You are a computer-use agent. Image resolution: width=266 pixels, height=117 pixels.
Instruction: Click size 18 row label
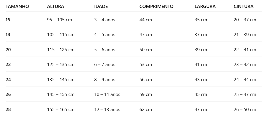[8, 35]
